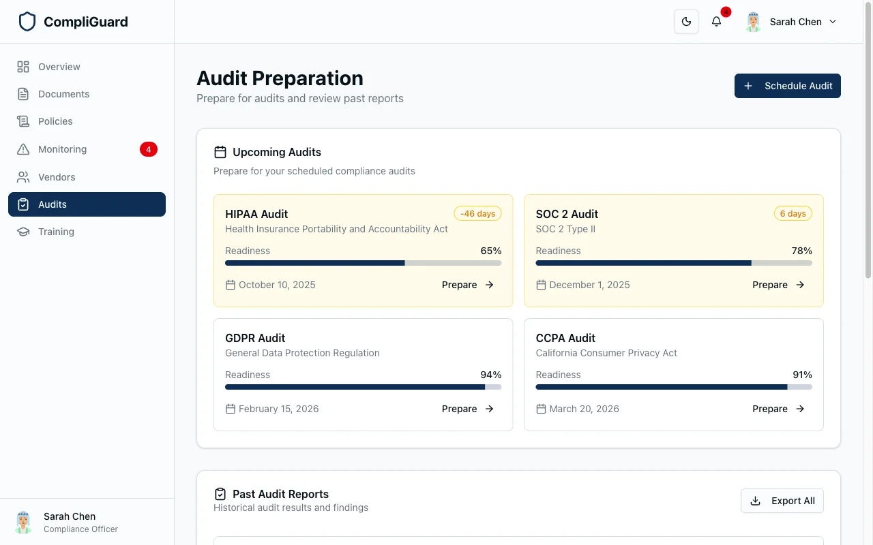This screenshot has width=873, height=545.
Task: Click the calendar icon beside Upcoming Audits
Action: 220,151
